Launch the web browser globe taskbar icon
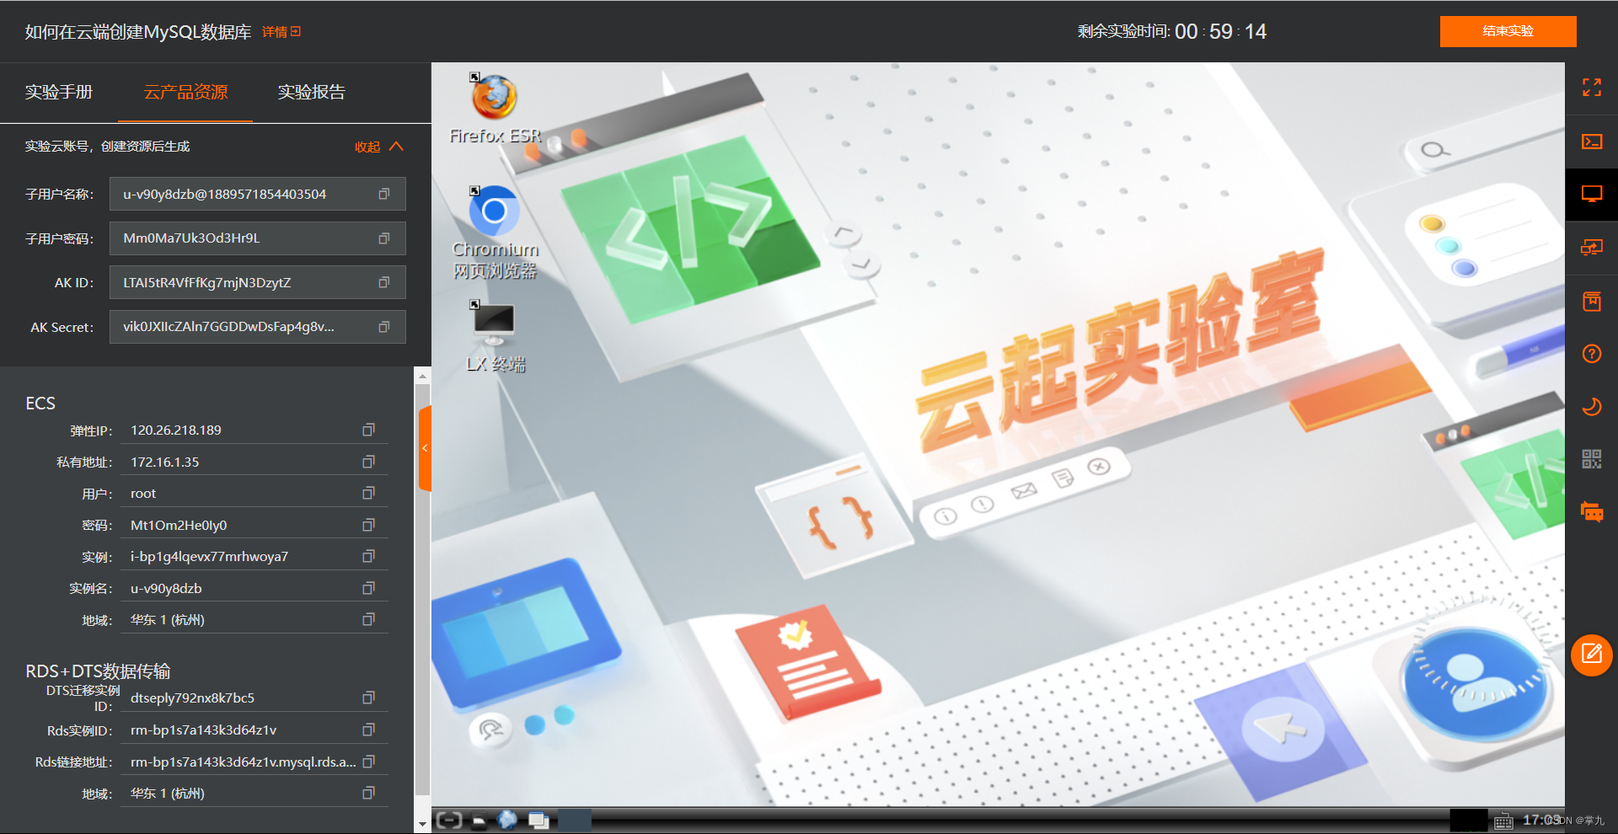This screenshot has width=1618, height=834. 507,820
